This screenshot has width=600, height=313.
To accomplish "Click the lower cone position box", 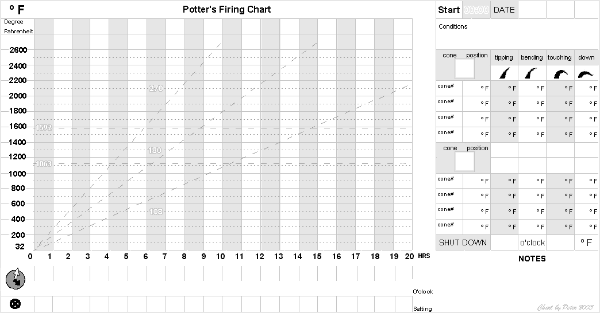I will (x=464, y=162).
